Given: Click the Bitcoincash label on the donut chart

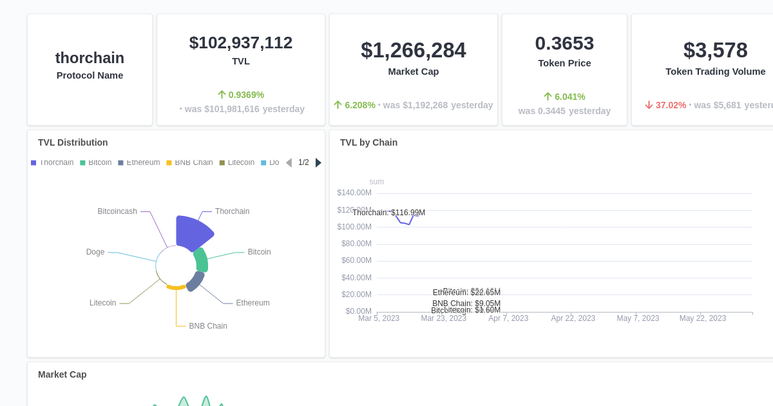Looking at the screenshot, I should (x=117, y=211).
